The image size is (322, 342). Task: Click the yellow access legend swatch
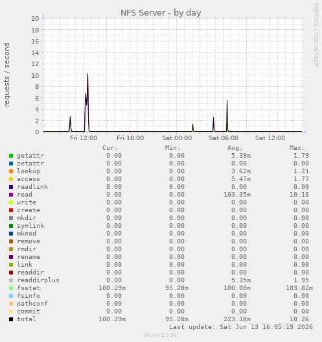point(11,179)
